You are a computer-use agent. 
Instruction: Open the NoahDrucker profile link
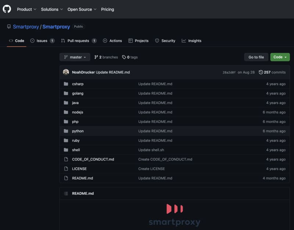[83, 72]
